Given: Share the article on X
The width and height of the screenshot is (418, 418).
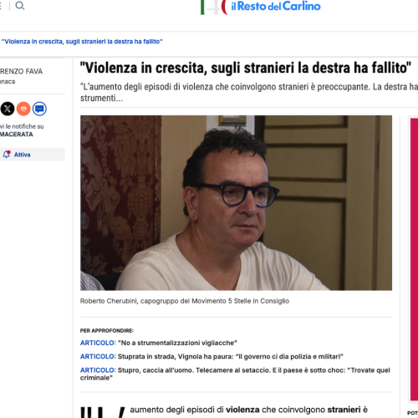Looking at the screenshot, I should [x=8, y=109].
